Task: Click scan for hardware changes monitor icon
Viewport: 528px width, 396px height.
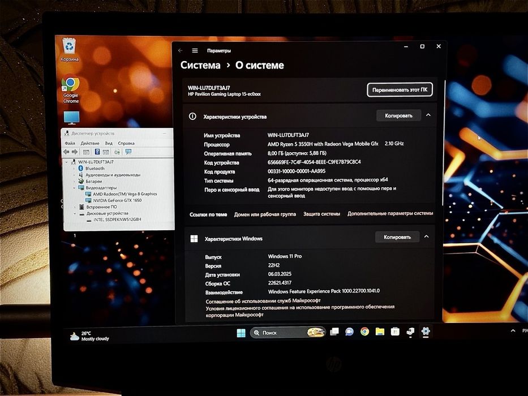Action: click(128, 152)
